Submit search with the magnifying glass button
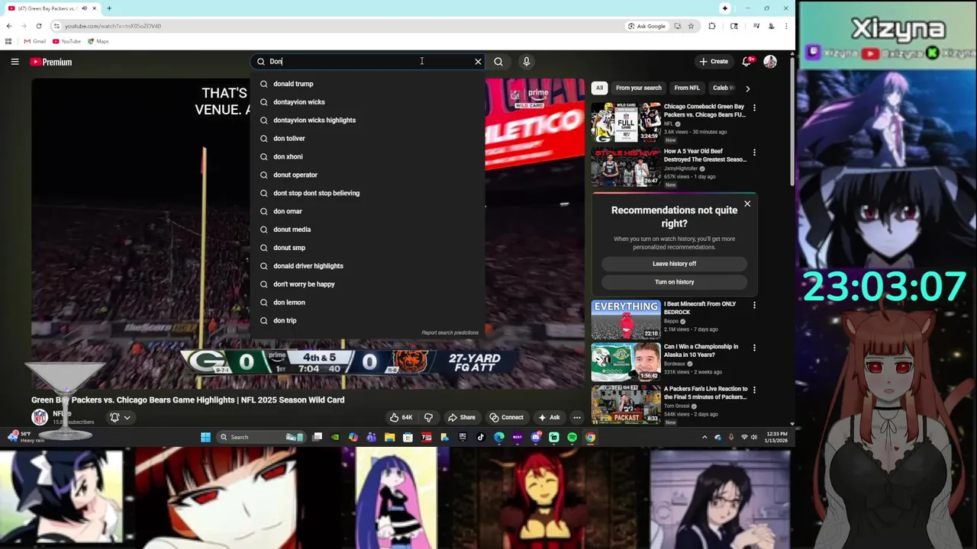 (498, 62)
